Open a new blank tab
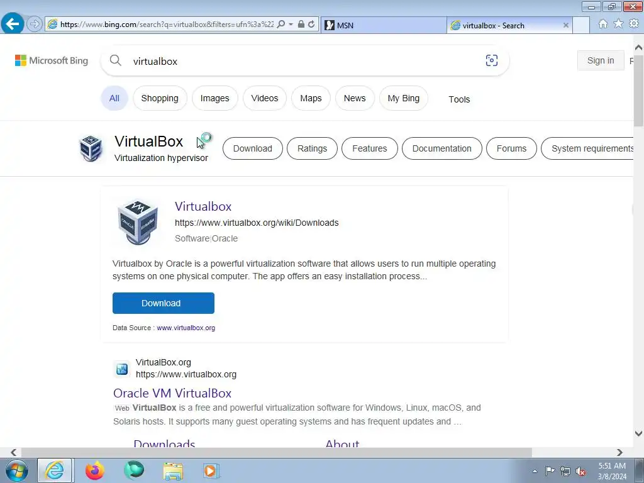 click(x=581, y=25)
